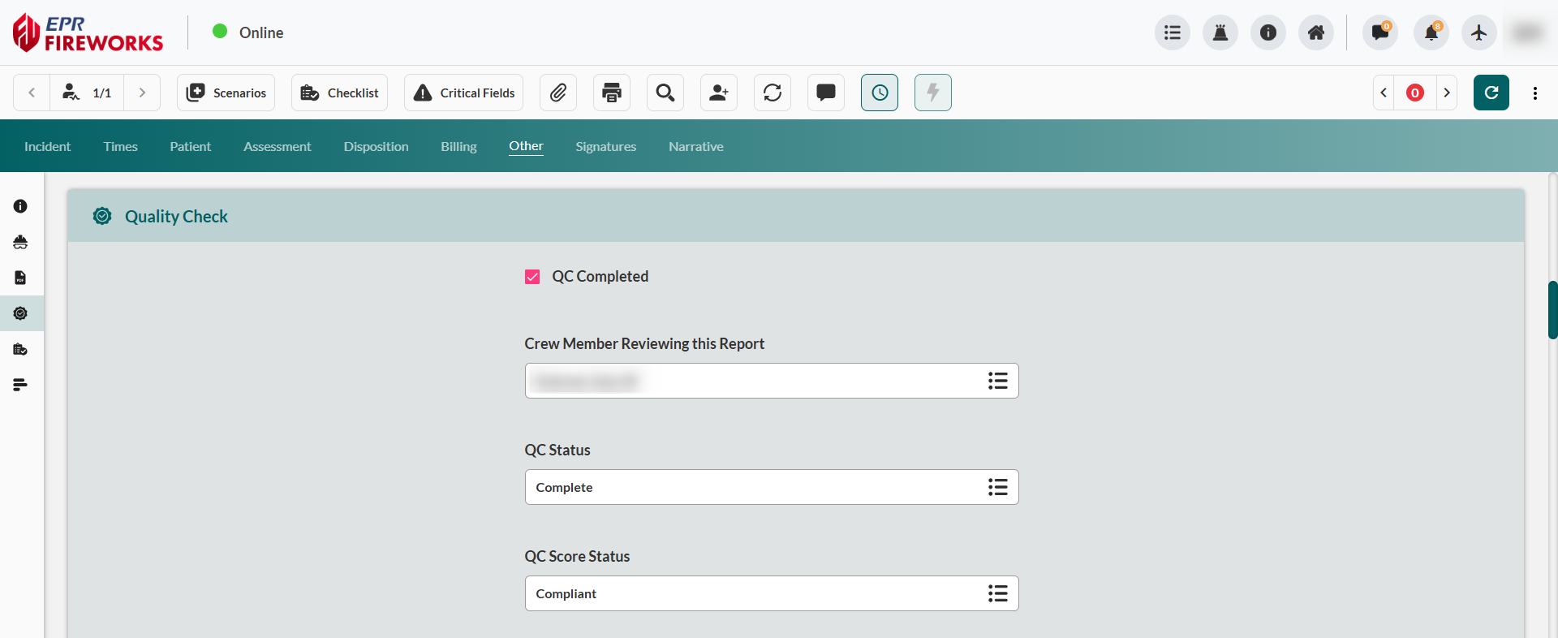Click the bell notifications icon

(1431, 32)
